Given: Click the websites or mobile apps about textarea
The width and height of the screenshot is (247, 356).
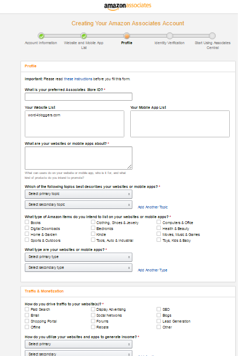Looking at the screenshot, I should point(79,158).
